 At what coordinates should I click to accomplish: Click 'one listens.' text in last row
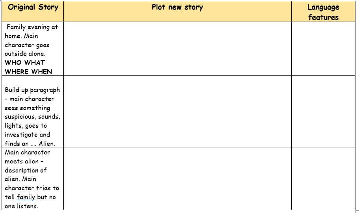(x=21, y=206)
